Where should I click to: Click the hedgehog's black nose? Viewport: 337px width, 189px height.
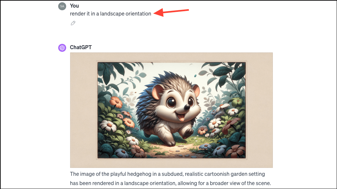(x=187, y=107)
